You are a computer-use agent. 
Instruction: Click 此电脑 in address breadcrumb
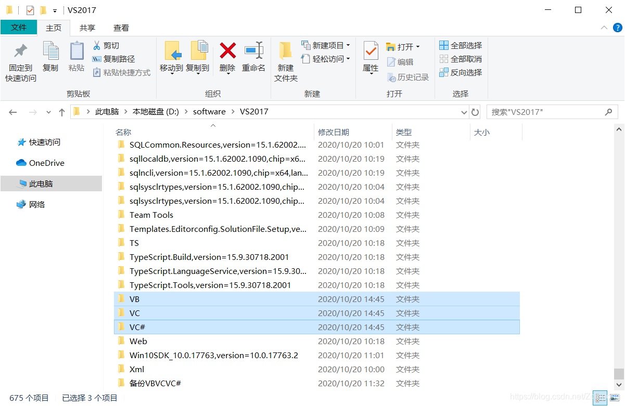(107, 112)
